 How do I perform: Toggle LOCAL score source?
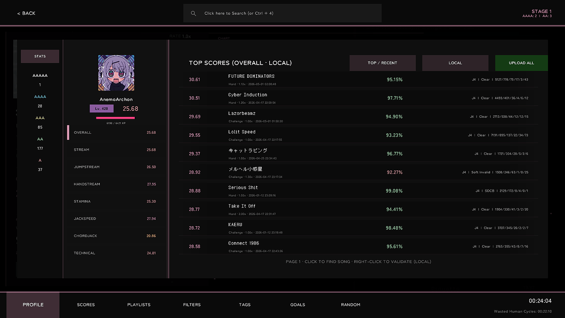click(x=455, y=63)
